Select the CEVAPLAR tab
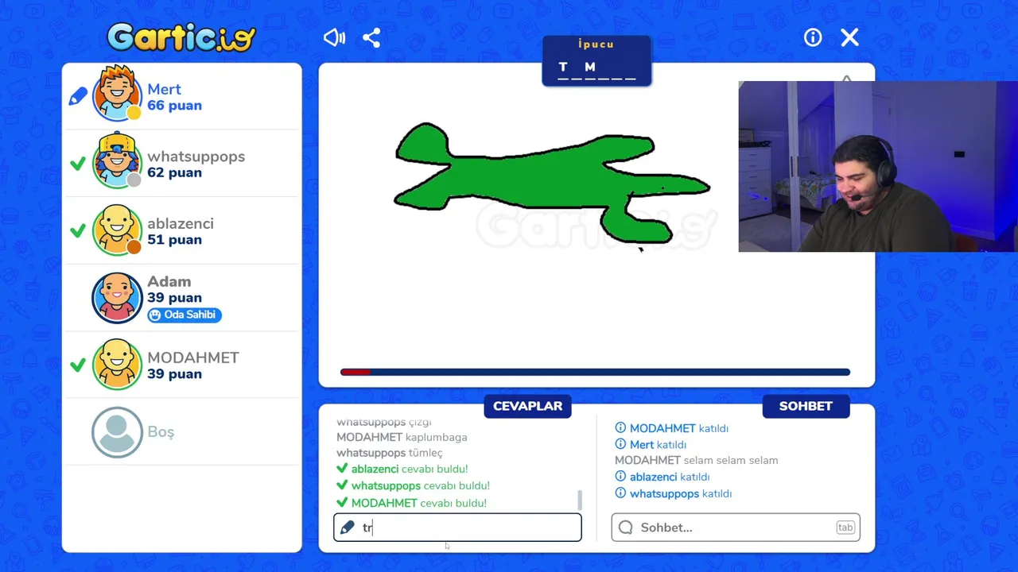Screen dimensions: 1018x572 [527, 406]
